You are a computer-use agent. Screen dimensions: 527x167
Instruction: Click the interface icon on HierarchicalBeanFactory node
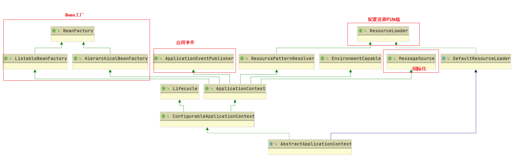(76, 58)
